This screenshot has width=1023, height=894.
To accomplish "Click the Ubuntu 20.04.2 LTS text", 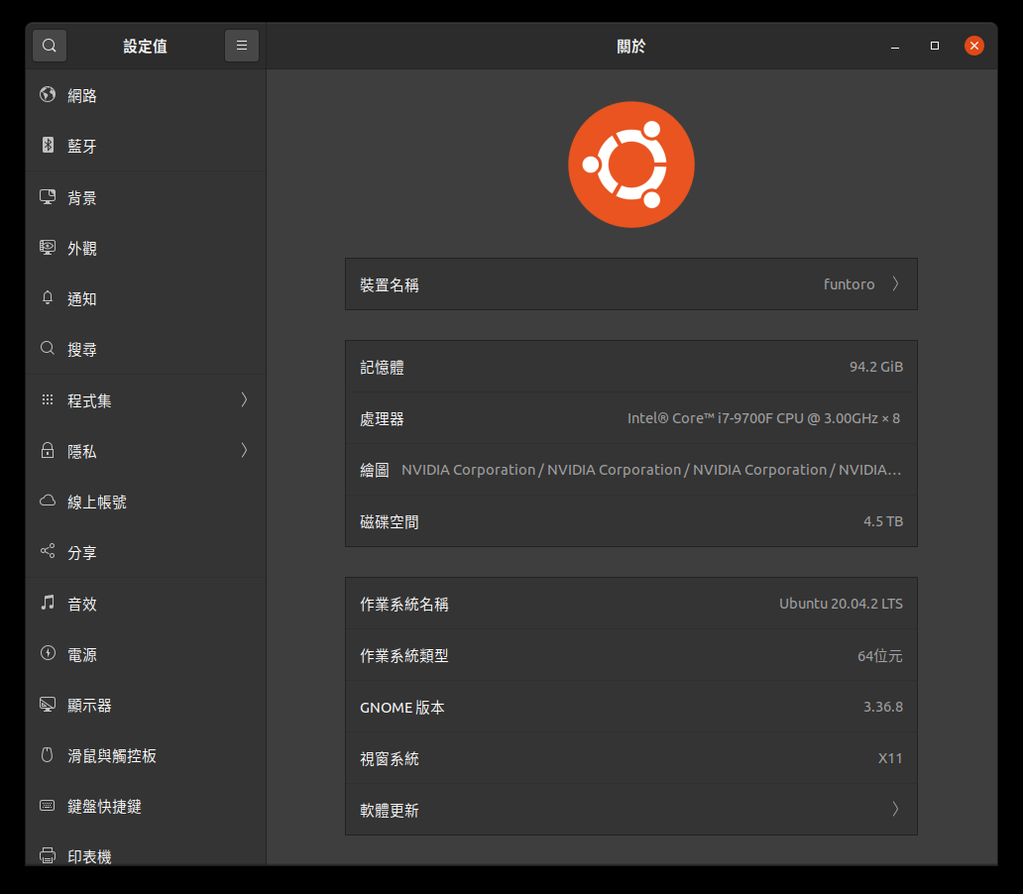I will [x=841, y=604].
